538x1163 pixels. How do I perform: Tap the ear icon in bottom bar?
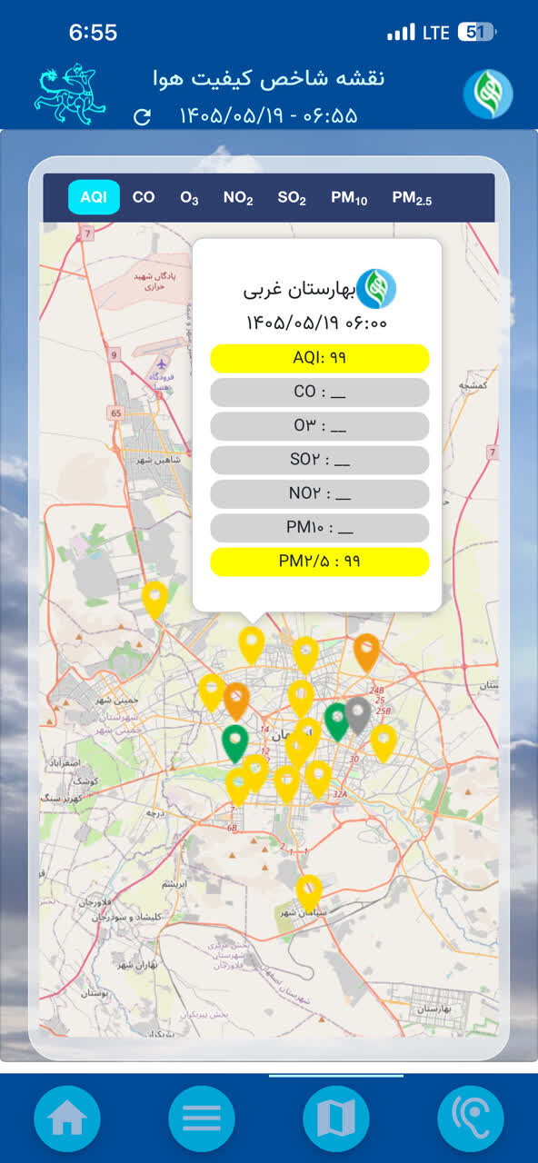tap(471, 1118)
